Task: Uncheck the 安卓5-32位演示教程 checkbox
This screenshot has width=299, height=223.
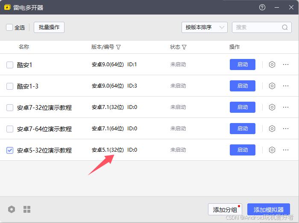Action: pos(10,150)
